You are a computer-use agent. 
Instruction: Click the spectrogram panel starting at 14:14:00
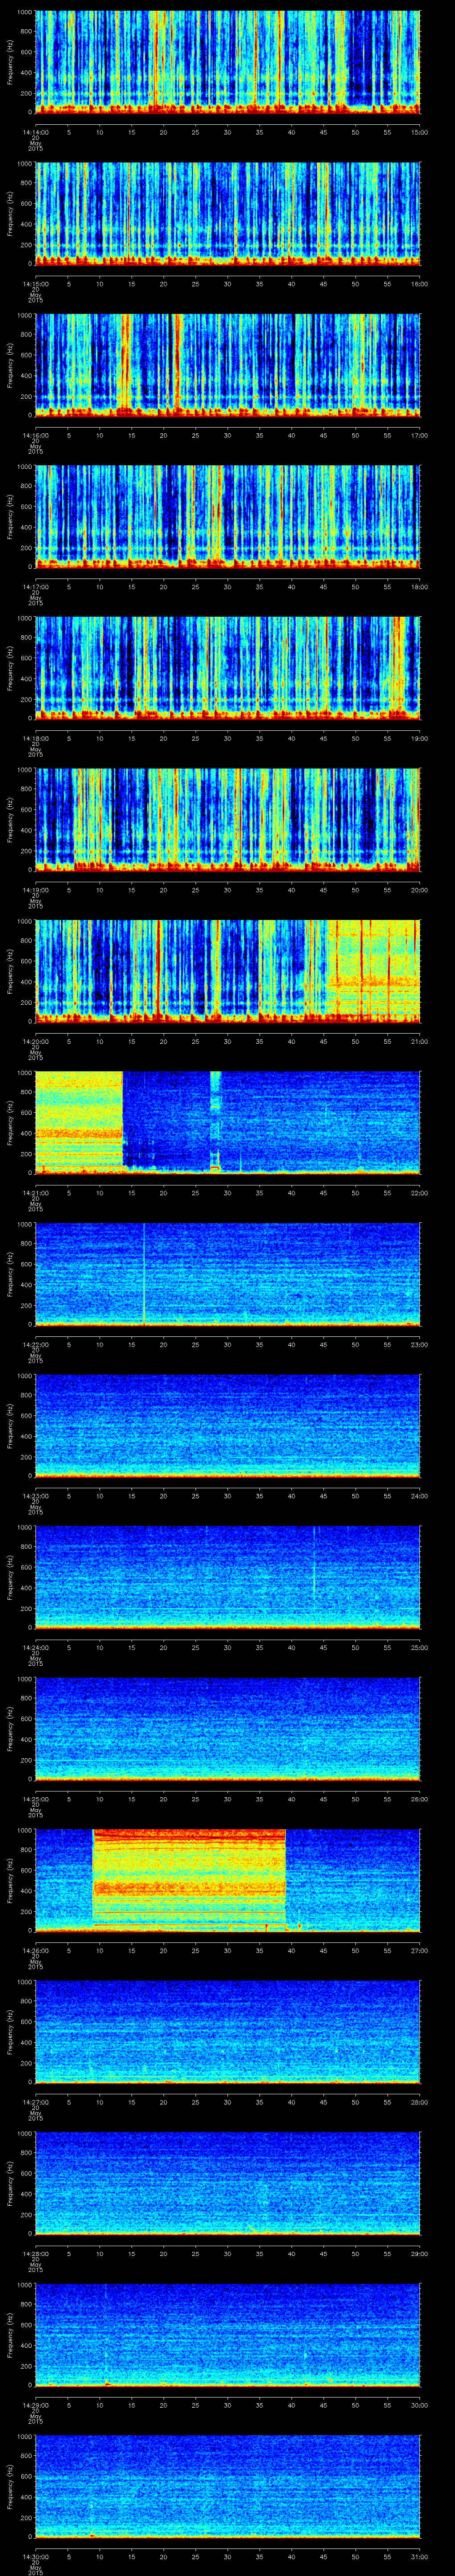coord(228,62)
